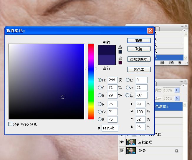Click the M magenta field showing 100
192x160 pixels.
tap(140, 111)
